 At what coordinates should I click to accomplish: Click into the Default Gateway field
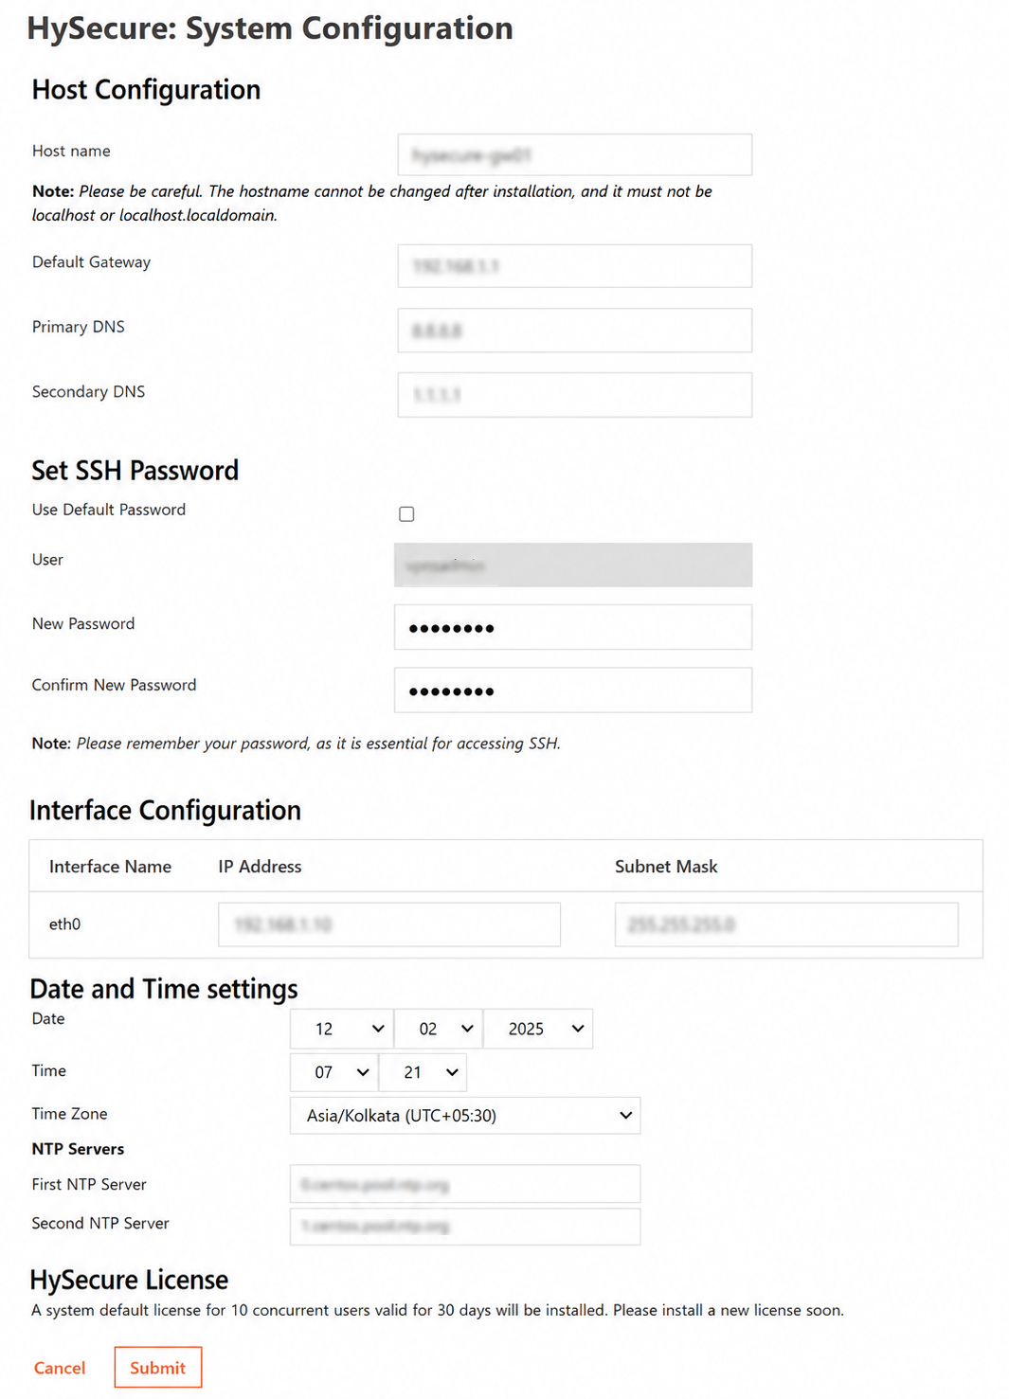coord(575,266)
